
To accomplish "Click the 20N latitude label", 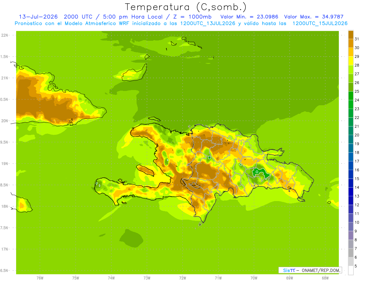I will [5, 121].
